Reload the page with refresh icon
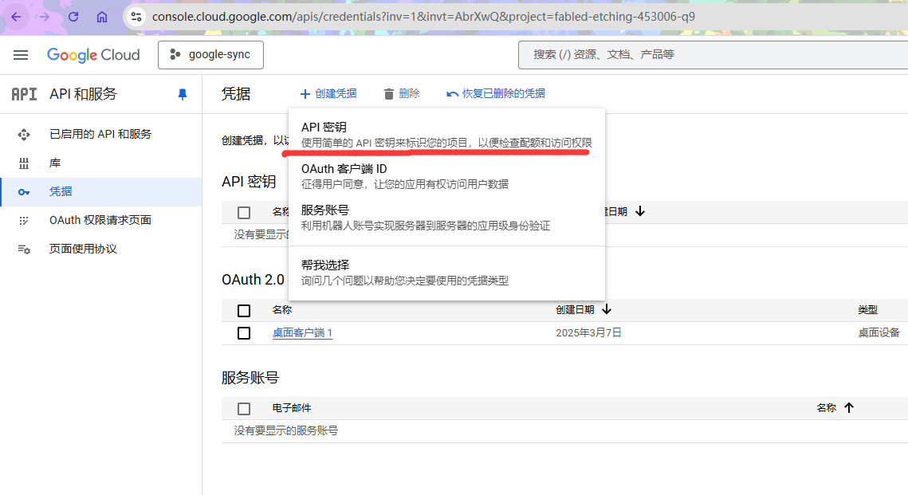908x495 pixels. point(73,17)
